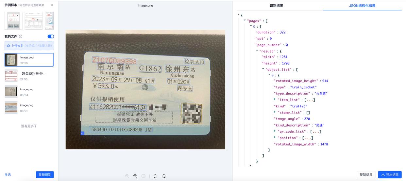This screenshot has width=406, height=181.
Task: Click the 商务座 seat class on ticket
Action: tap(185, 88)
